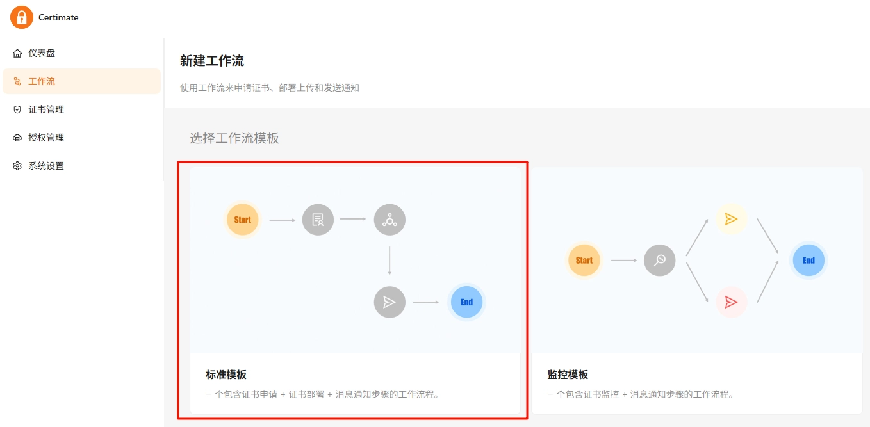Click the Certimate orange lock logo
The height and width of the screenshot is (427, 870).
click(x=22, y=17)
